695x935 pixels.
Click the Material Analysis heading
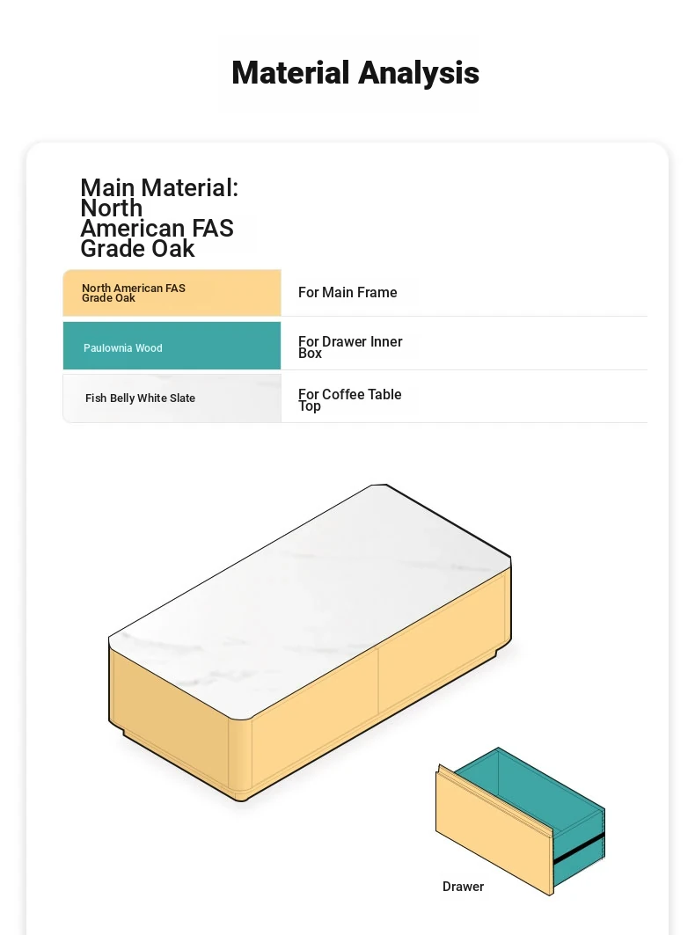point(355,73)
